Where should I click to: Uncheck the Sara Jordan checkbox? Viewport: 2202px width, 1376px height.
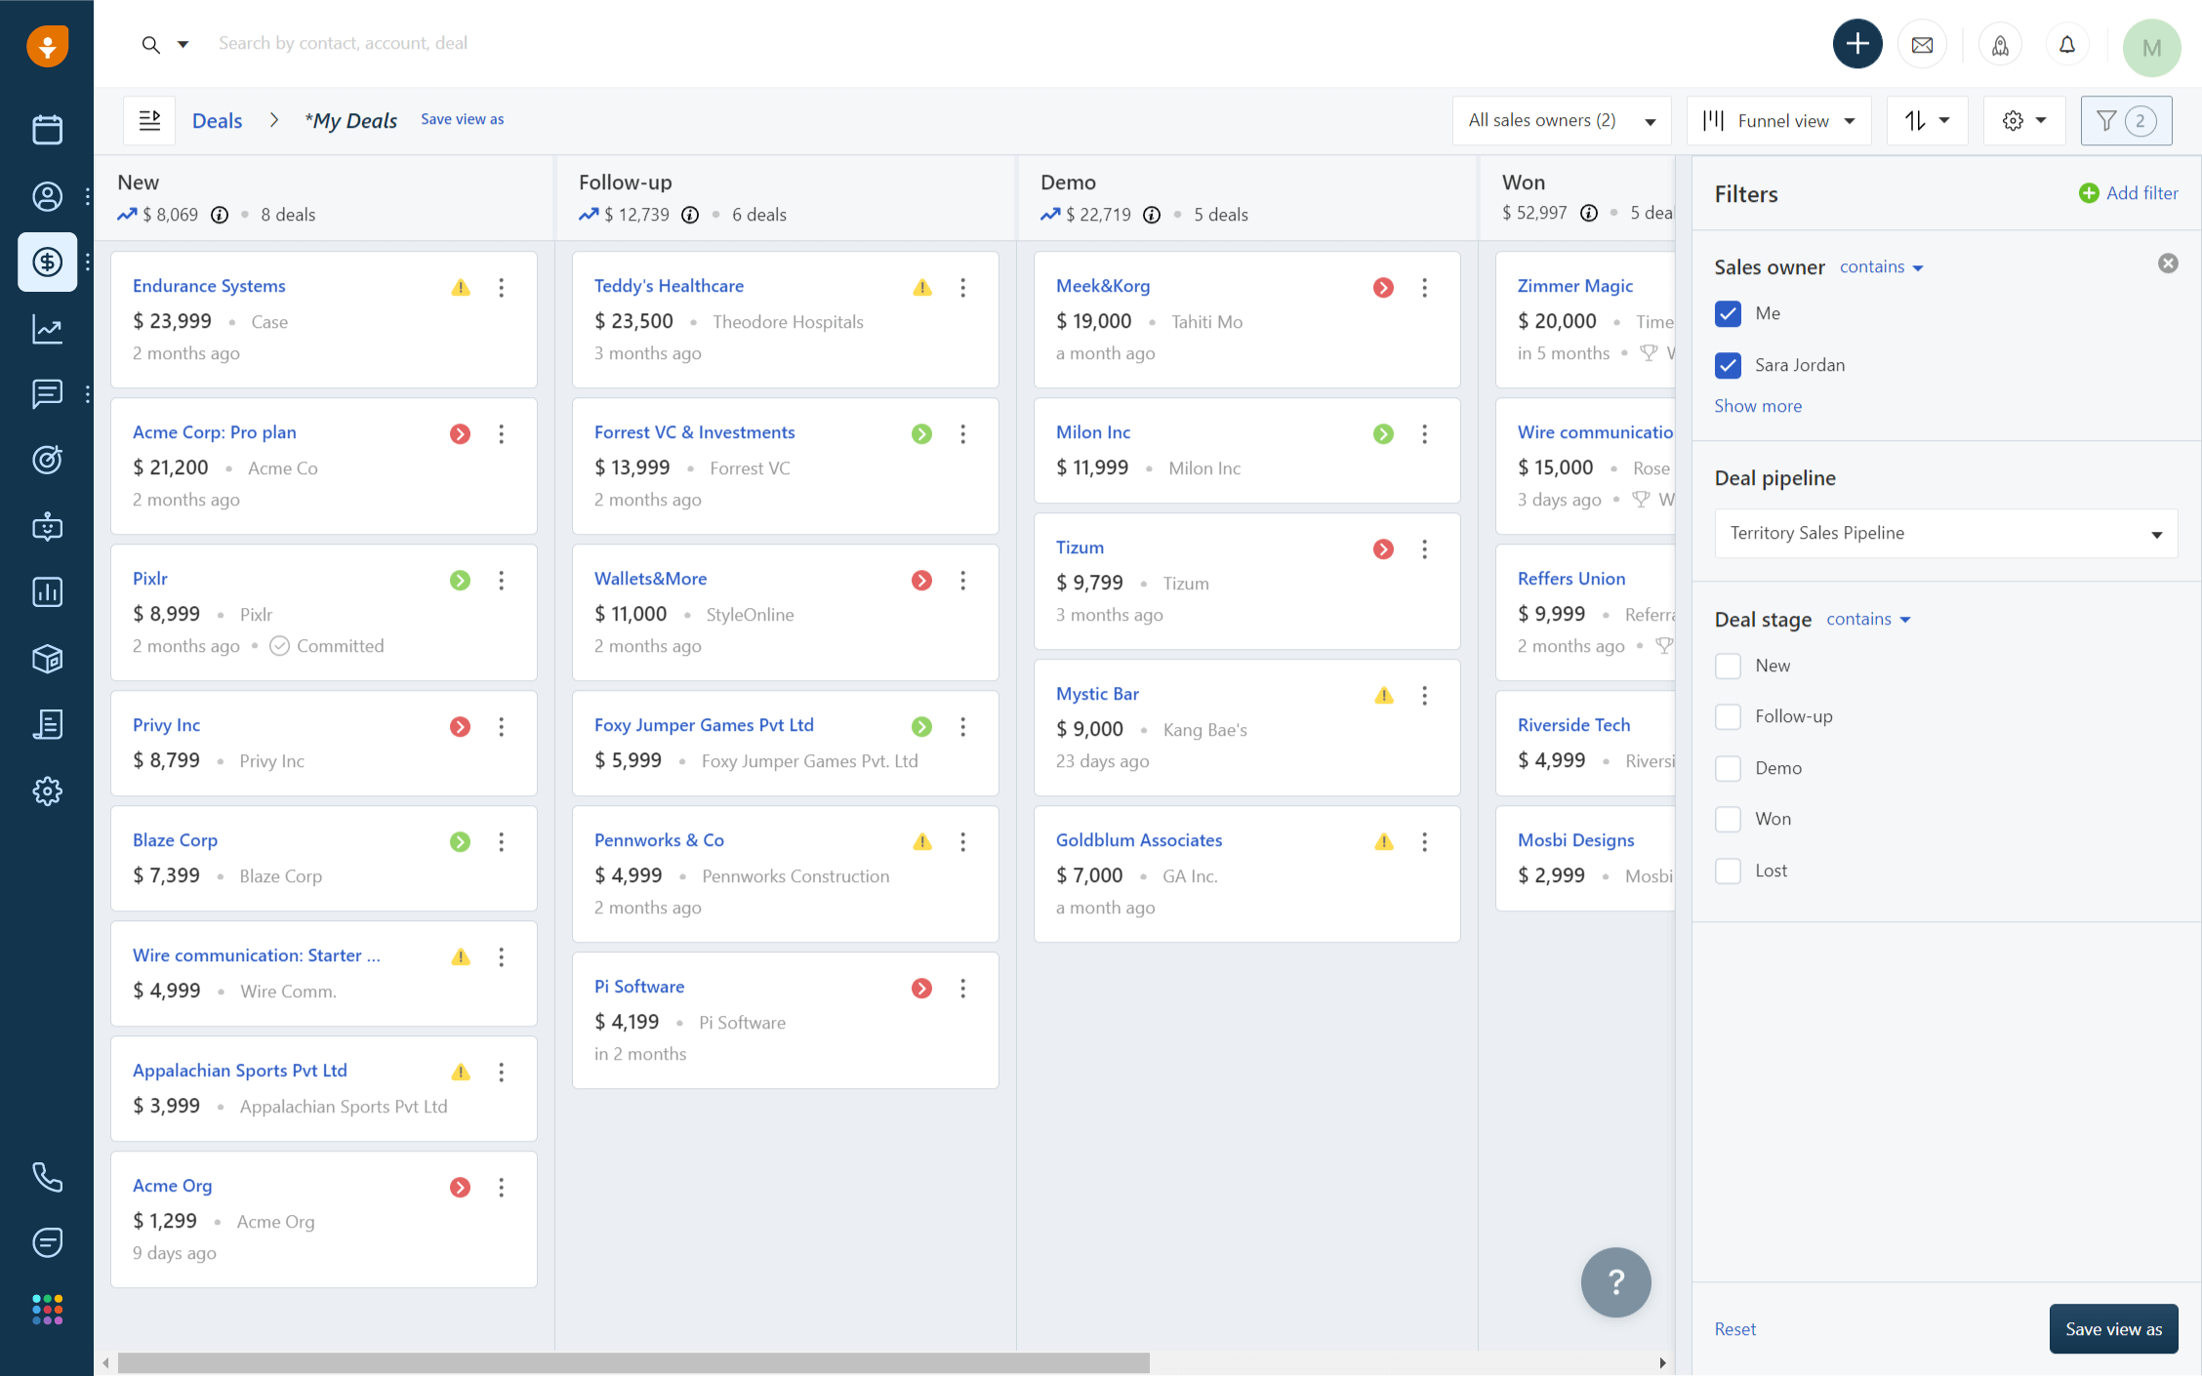1728,365
